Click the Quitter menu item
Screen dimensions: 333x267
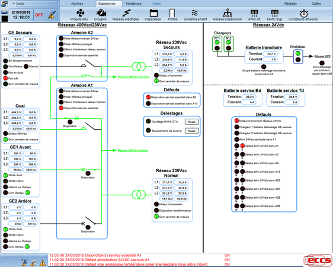click(x=316, y=4)
